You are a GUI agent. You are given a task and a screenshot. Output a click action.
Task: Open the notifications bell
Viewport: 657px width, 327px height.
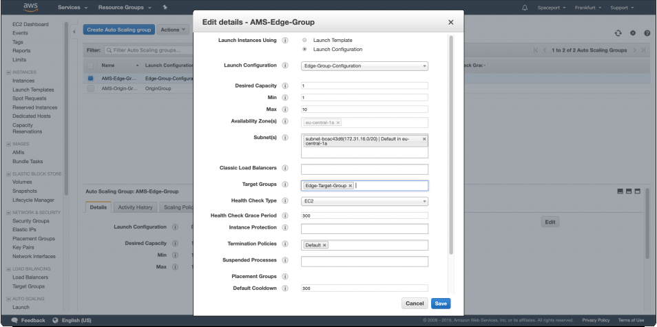tap(525, 8)
